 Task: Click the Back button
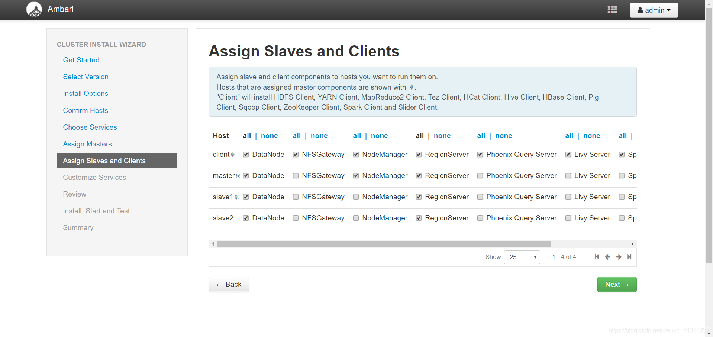(229, 285)
